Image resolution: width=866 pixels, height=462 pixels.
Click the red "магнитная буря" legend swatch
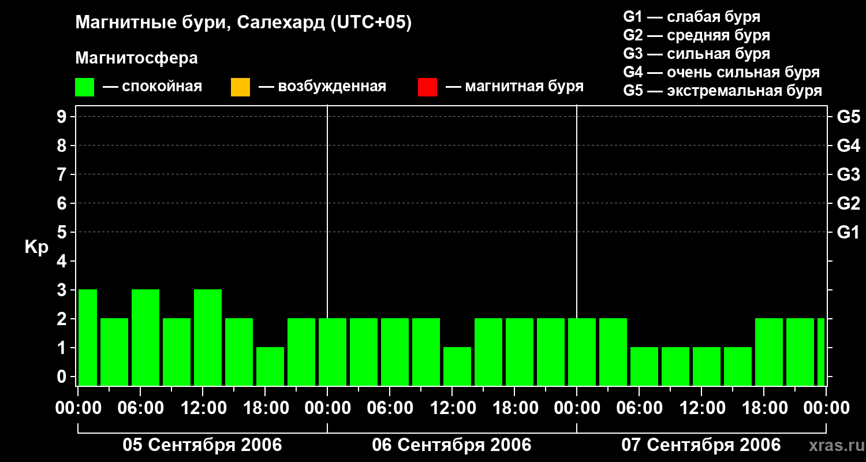click(427, 87)
